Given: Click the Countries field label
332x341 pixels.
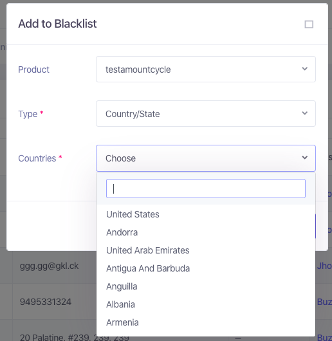Looking at the screenshot, I should 37,158.
